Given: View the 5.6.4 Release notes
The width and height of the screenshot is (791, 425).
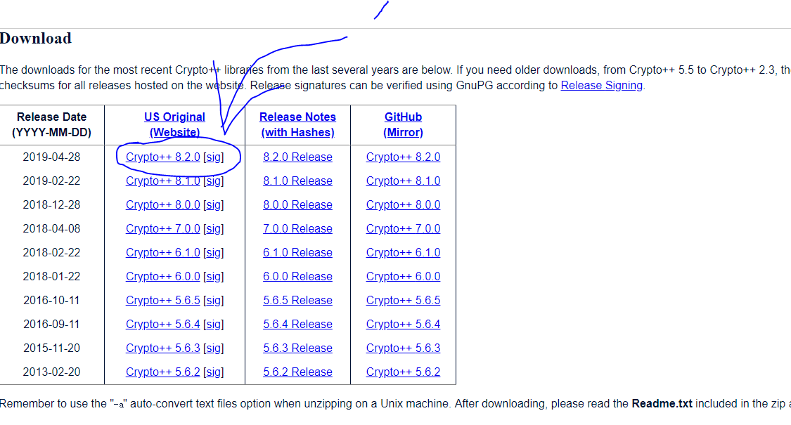Looking at the screenshot, I should 297,324.
